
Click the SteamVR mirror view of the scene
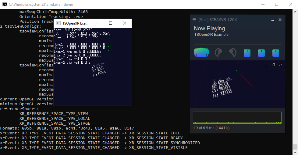click(238, 84)
